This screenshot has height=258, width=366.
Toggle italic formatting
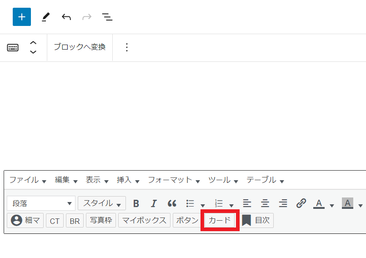[x=154, y=203]
